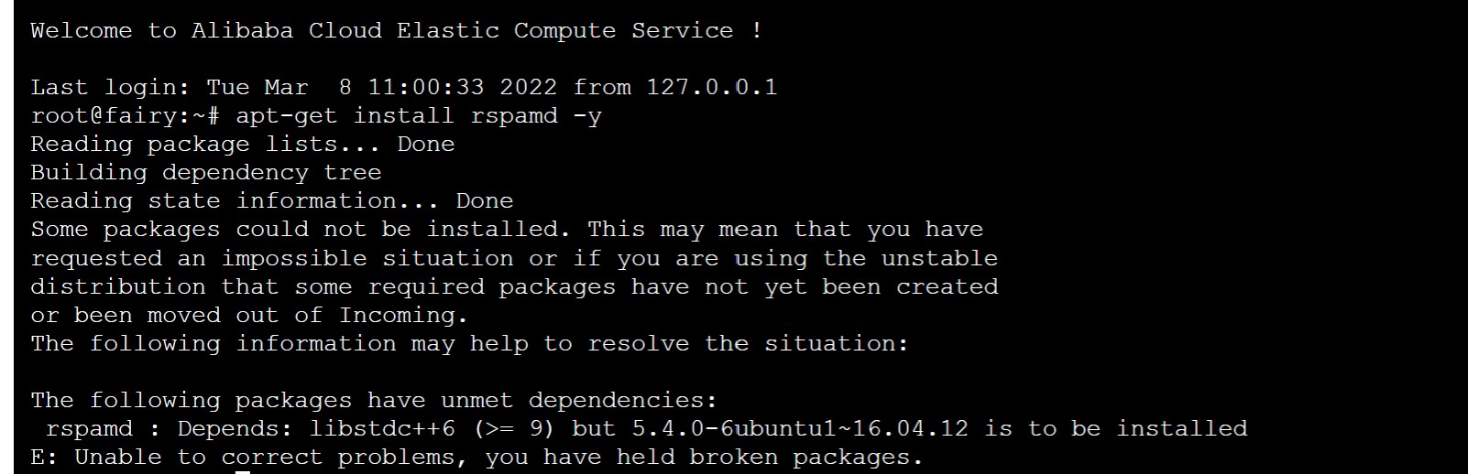The image size is (1468, 474).
Task: Click the "Building dependency tree" line
Action: click(205, 173)
